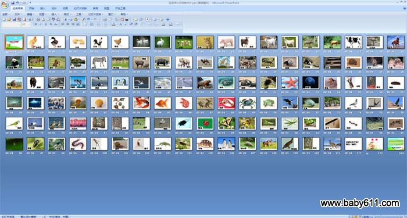Click Open folder icon in classic toolbar
This screenshot has height=218, width=407.
tap(9, 19)
